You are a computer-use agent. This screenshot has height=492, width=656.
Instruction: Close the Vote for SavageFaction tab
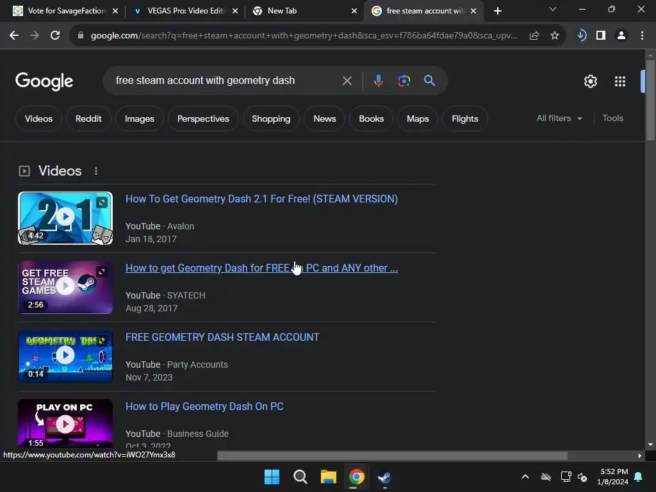(115, 11)
